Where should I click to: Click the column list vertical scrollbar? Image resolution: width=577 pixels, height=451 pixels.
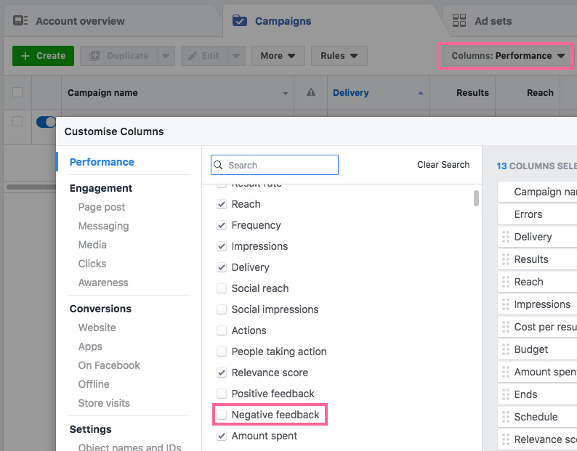point(476,198)
